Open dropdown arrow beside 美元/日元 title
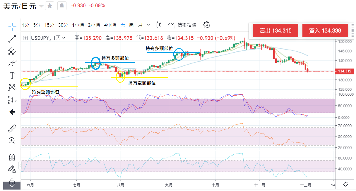 (41, 6)
